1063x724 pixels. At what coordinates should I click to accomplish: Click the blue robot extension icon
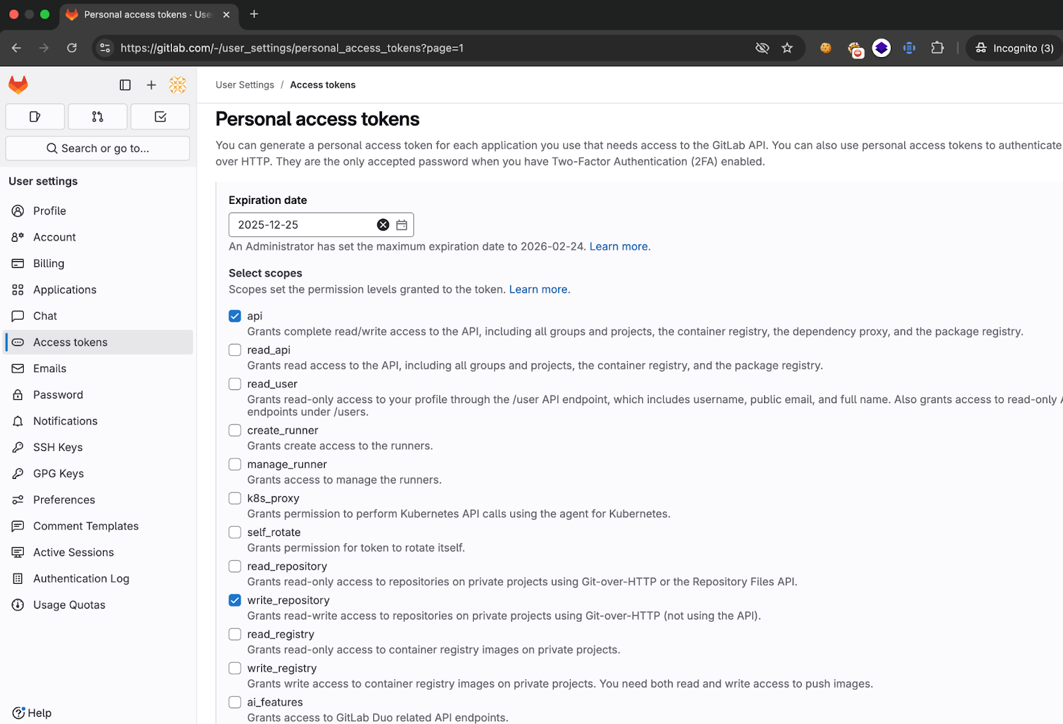pos(910,48)
